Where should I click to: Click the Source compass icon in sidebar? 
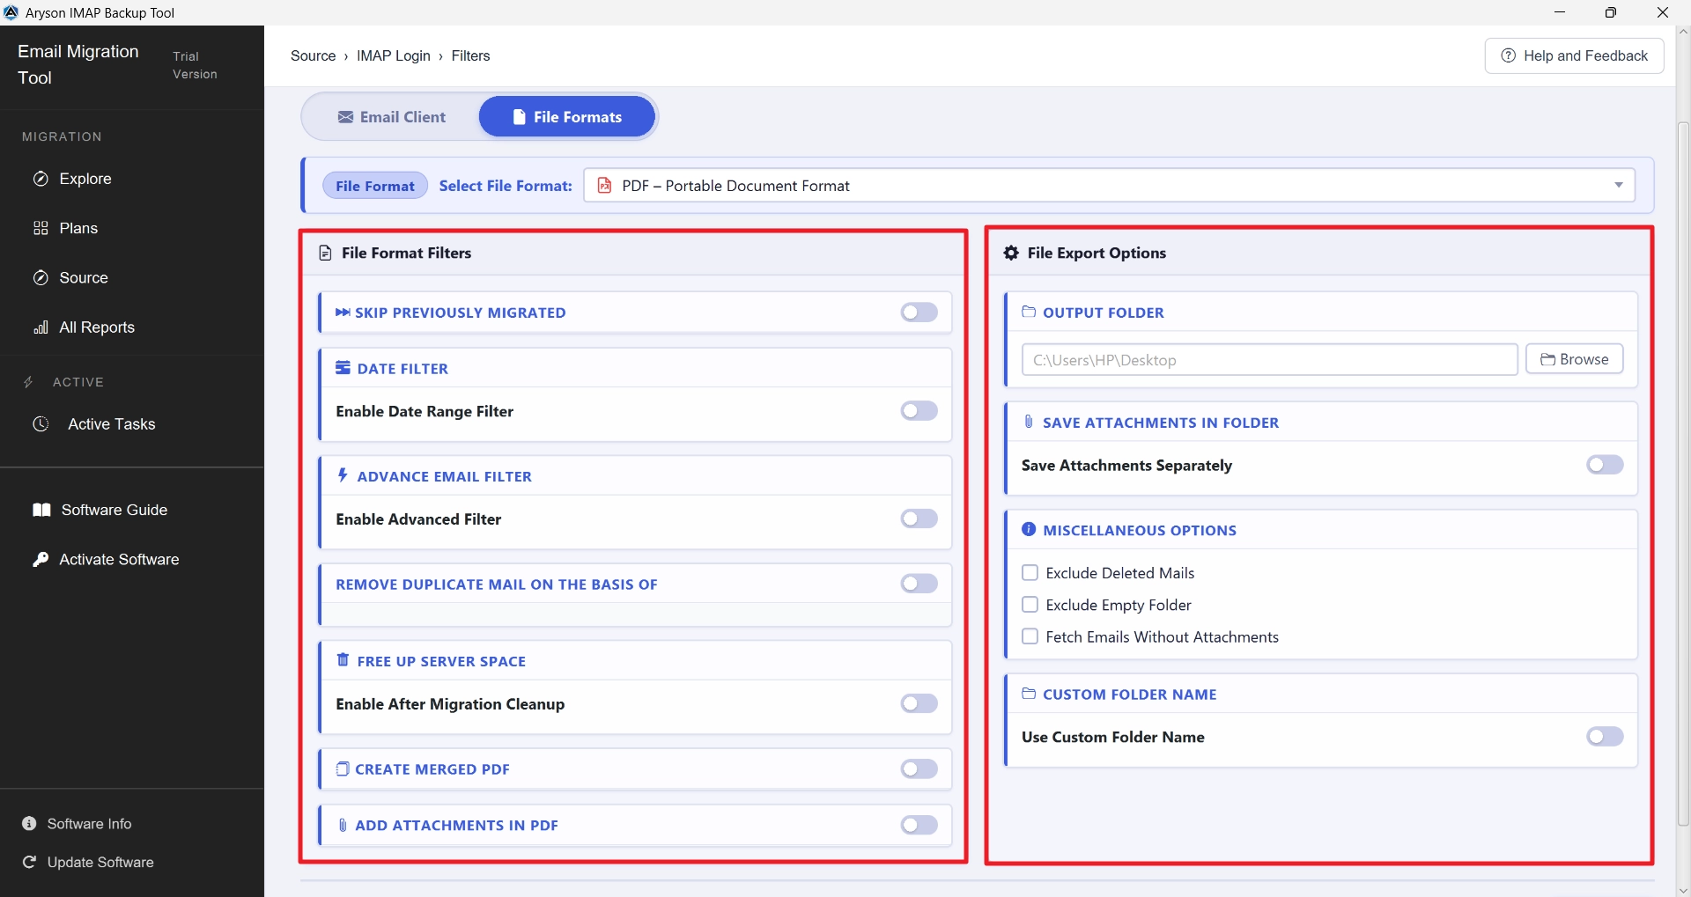point(41,278)
